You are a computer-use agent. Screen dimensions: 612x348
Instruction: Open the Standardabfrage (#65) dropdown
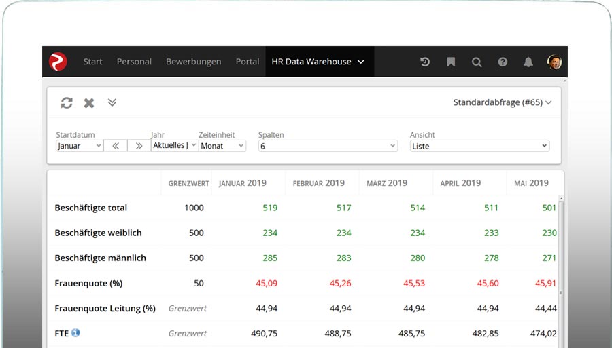(503, 102)
